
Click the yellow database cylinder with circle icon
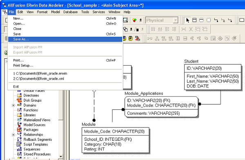131,38
